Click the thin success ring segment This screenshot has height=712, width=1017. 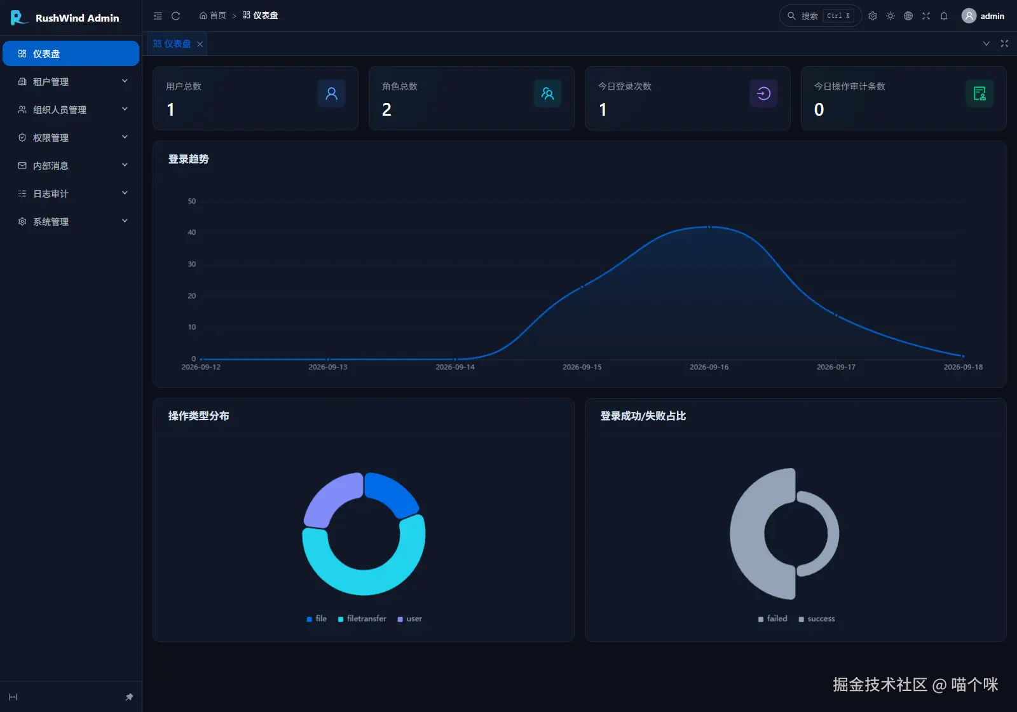pos(833,534)
